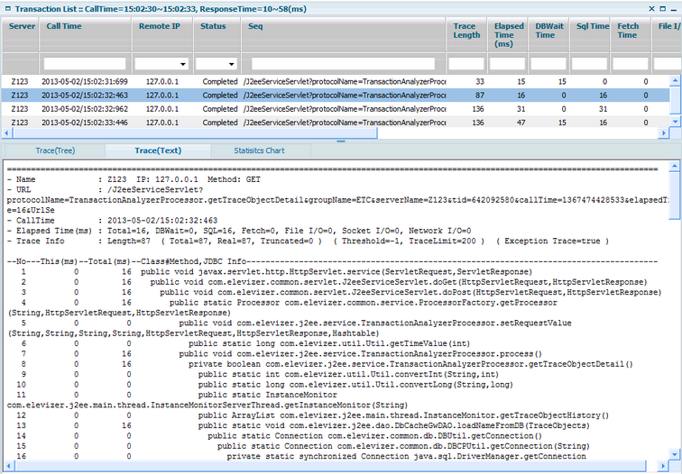Click the splitter handle between list and trace panels
This screenshot has height=474, width=682.
341,141
